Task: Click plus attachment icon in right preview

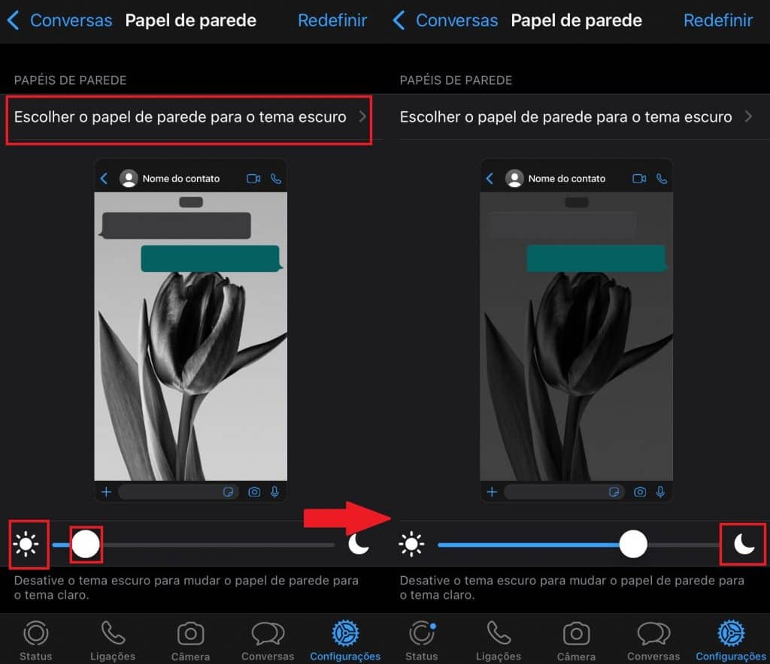Action: [492, 491]
